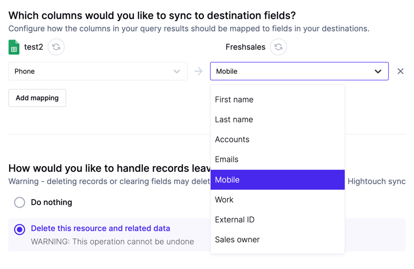Select the highlighted Mobile option
This screenshot has height=269, width=414.
278,180
